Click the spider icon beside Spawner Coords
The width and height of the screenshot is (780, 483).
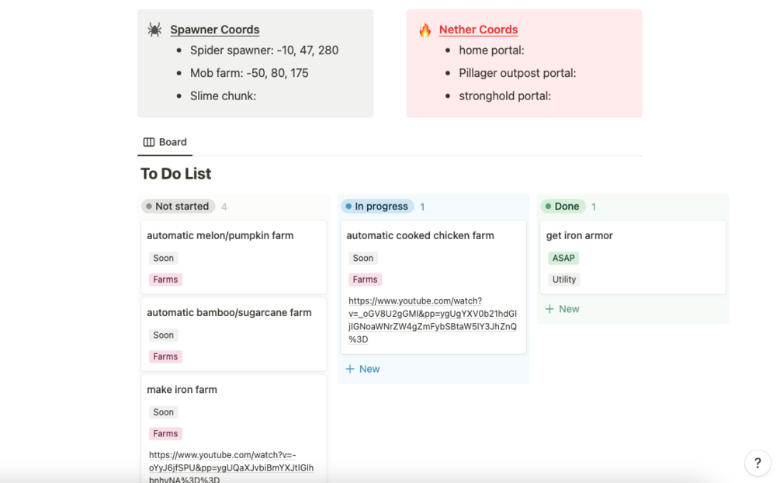click(154, 30)
